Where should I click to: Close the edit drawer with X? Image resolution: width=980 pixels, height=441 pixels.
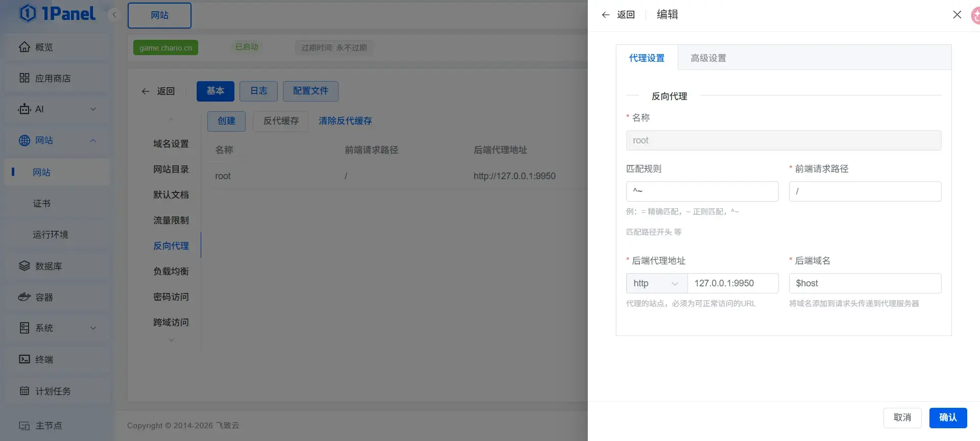point(958,15)
